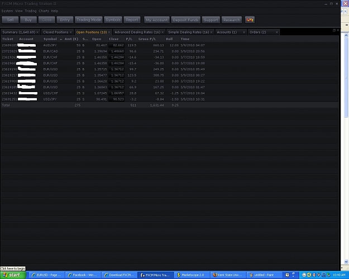Click open price 1.35715 cell
The height and width of the screenshot is (279, 349).
101,69
